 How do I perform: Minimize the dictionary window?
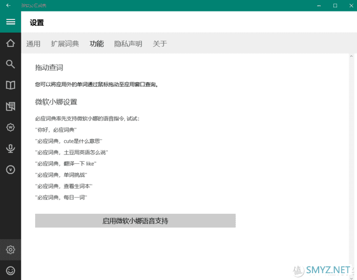coord(319,5)
